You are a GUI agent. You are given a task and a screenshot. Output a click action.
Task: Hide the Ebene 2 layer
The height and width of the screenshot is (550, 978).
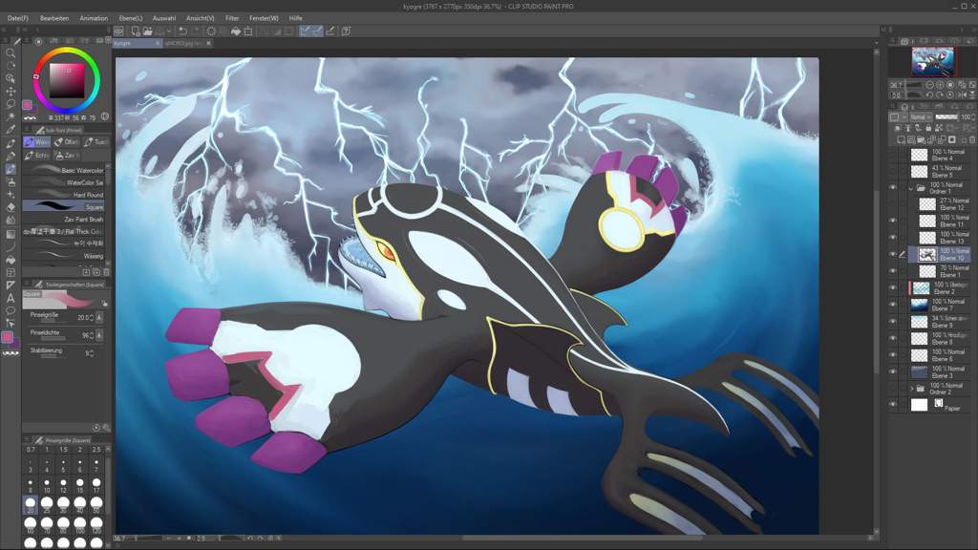coord(893,287)
